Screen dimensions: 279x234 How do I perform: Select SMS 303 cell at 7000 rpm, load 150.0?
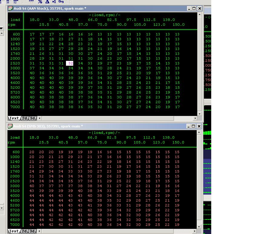click(177, 225)
